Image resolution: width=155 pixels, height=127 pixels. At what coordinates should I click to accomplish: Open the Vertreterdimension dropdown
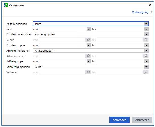click(146, 67)
